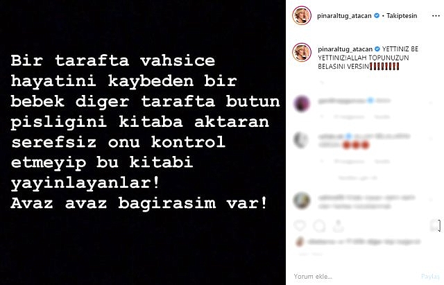444x285 pixels.
Task: Like the third blurred comment with its heart
Action: tap(431, 200)
